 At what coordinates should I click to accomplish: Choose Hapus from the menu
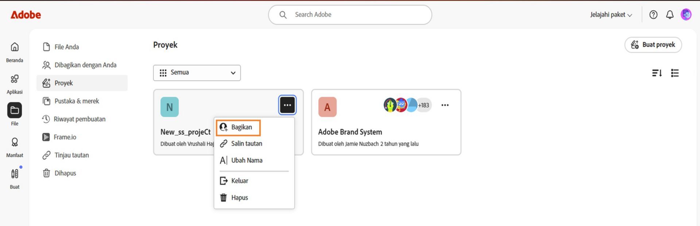point(254,198)
